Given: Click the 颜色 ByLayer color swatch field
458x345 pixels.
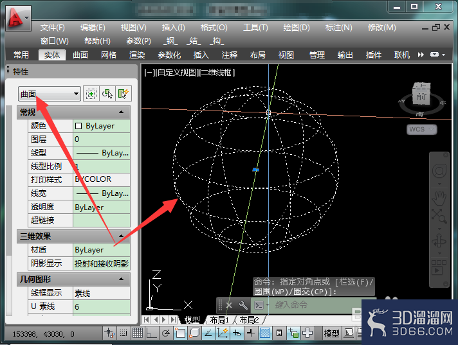Looking at the screenshot, I should [x=102, y=126].
